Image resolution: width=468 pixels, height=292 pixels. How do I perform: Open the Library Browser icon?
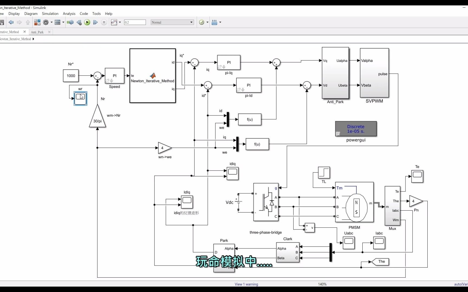pyautogui.click(x=37, y=22)
